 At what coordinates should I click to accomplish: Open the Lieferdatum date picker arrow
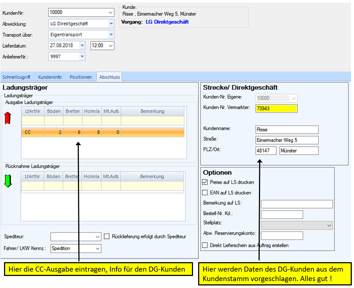coord(82,46)
